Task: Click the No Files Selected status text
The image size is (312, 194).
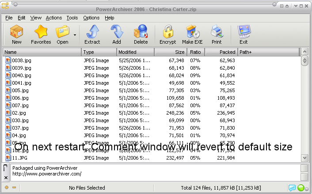Action: [x=87, y=188]
